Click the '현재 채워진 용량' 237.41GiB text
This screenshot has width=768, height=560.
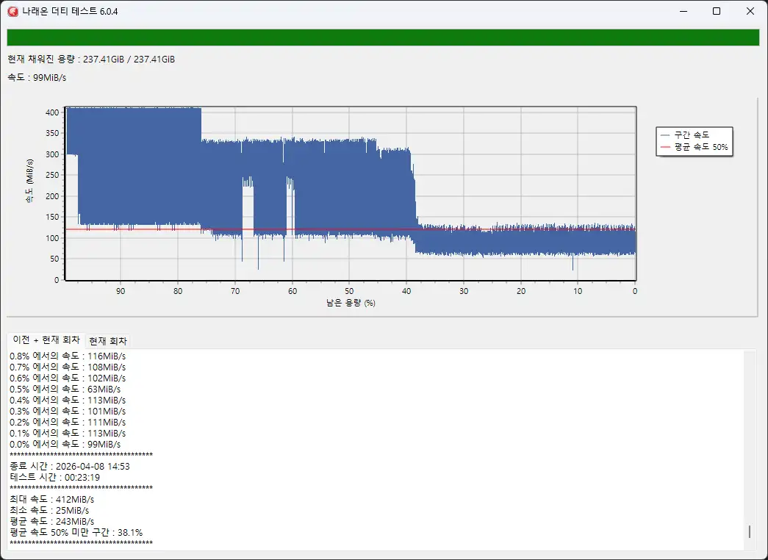click(91, 60)
